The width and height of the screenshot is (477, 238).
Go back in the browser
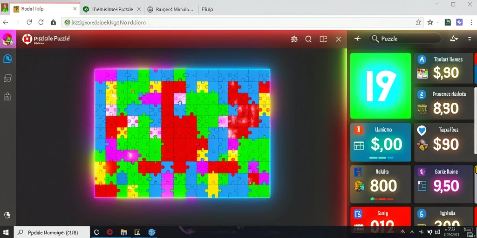[x=6, y=22]
